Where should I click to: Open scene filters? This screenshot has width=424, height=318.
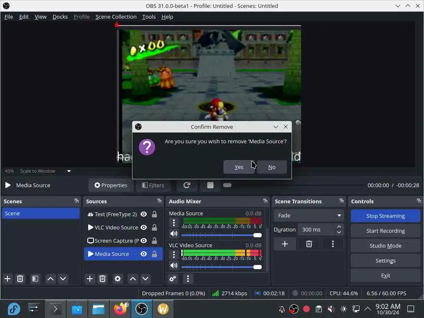35,279
